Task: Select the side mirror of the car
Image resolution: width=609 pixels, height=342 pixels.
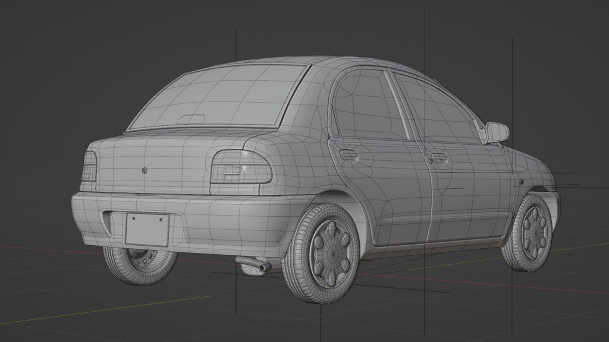Action: (497, 132)
